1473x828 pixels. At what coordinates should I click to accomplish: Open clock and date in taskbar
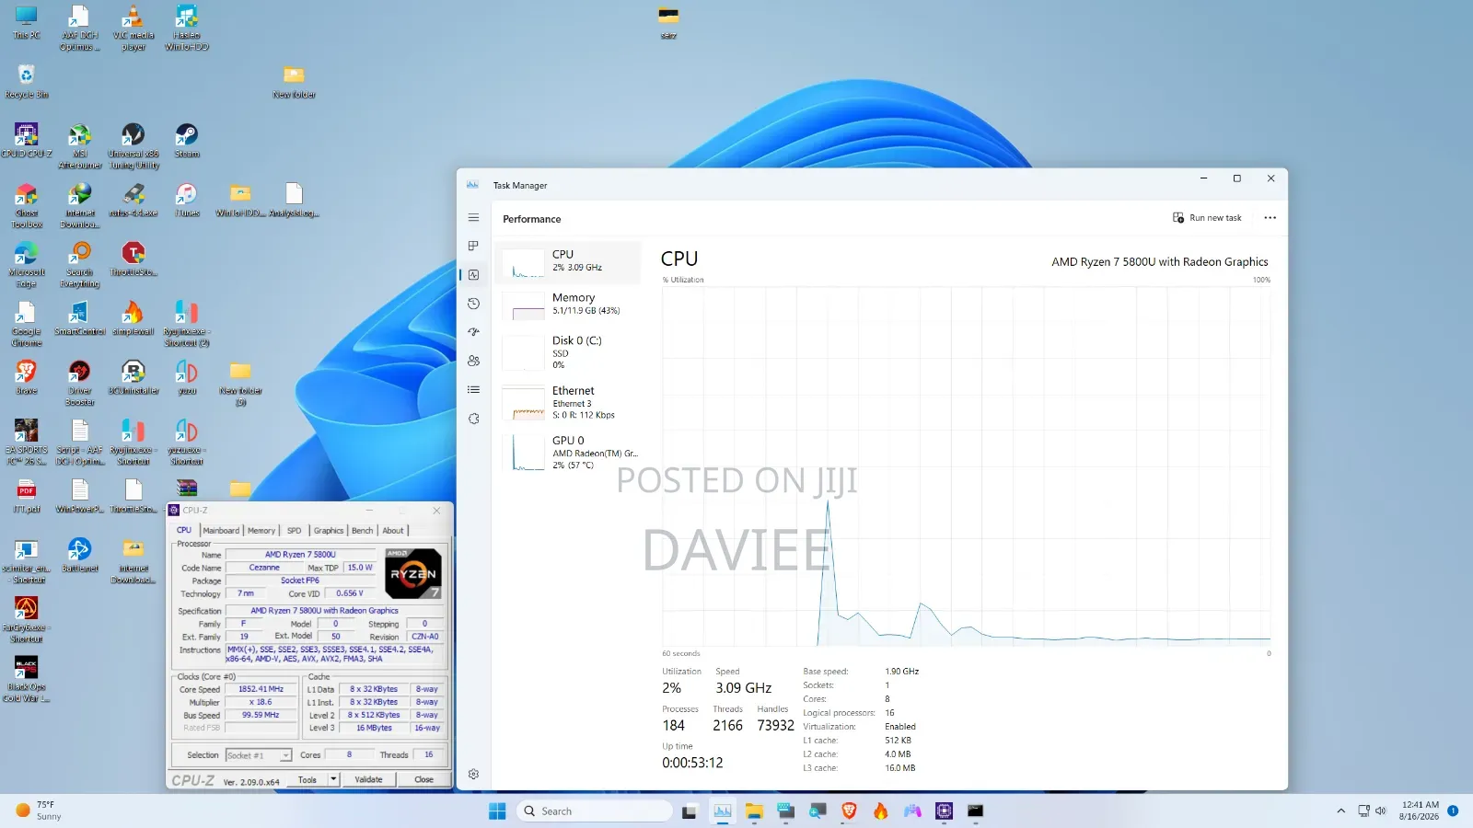(1419, 811)
